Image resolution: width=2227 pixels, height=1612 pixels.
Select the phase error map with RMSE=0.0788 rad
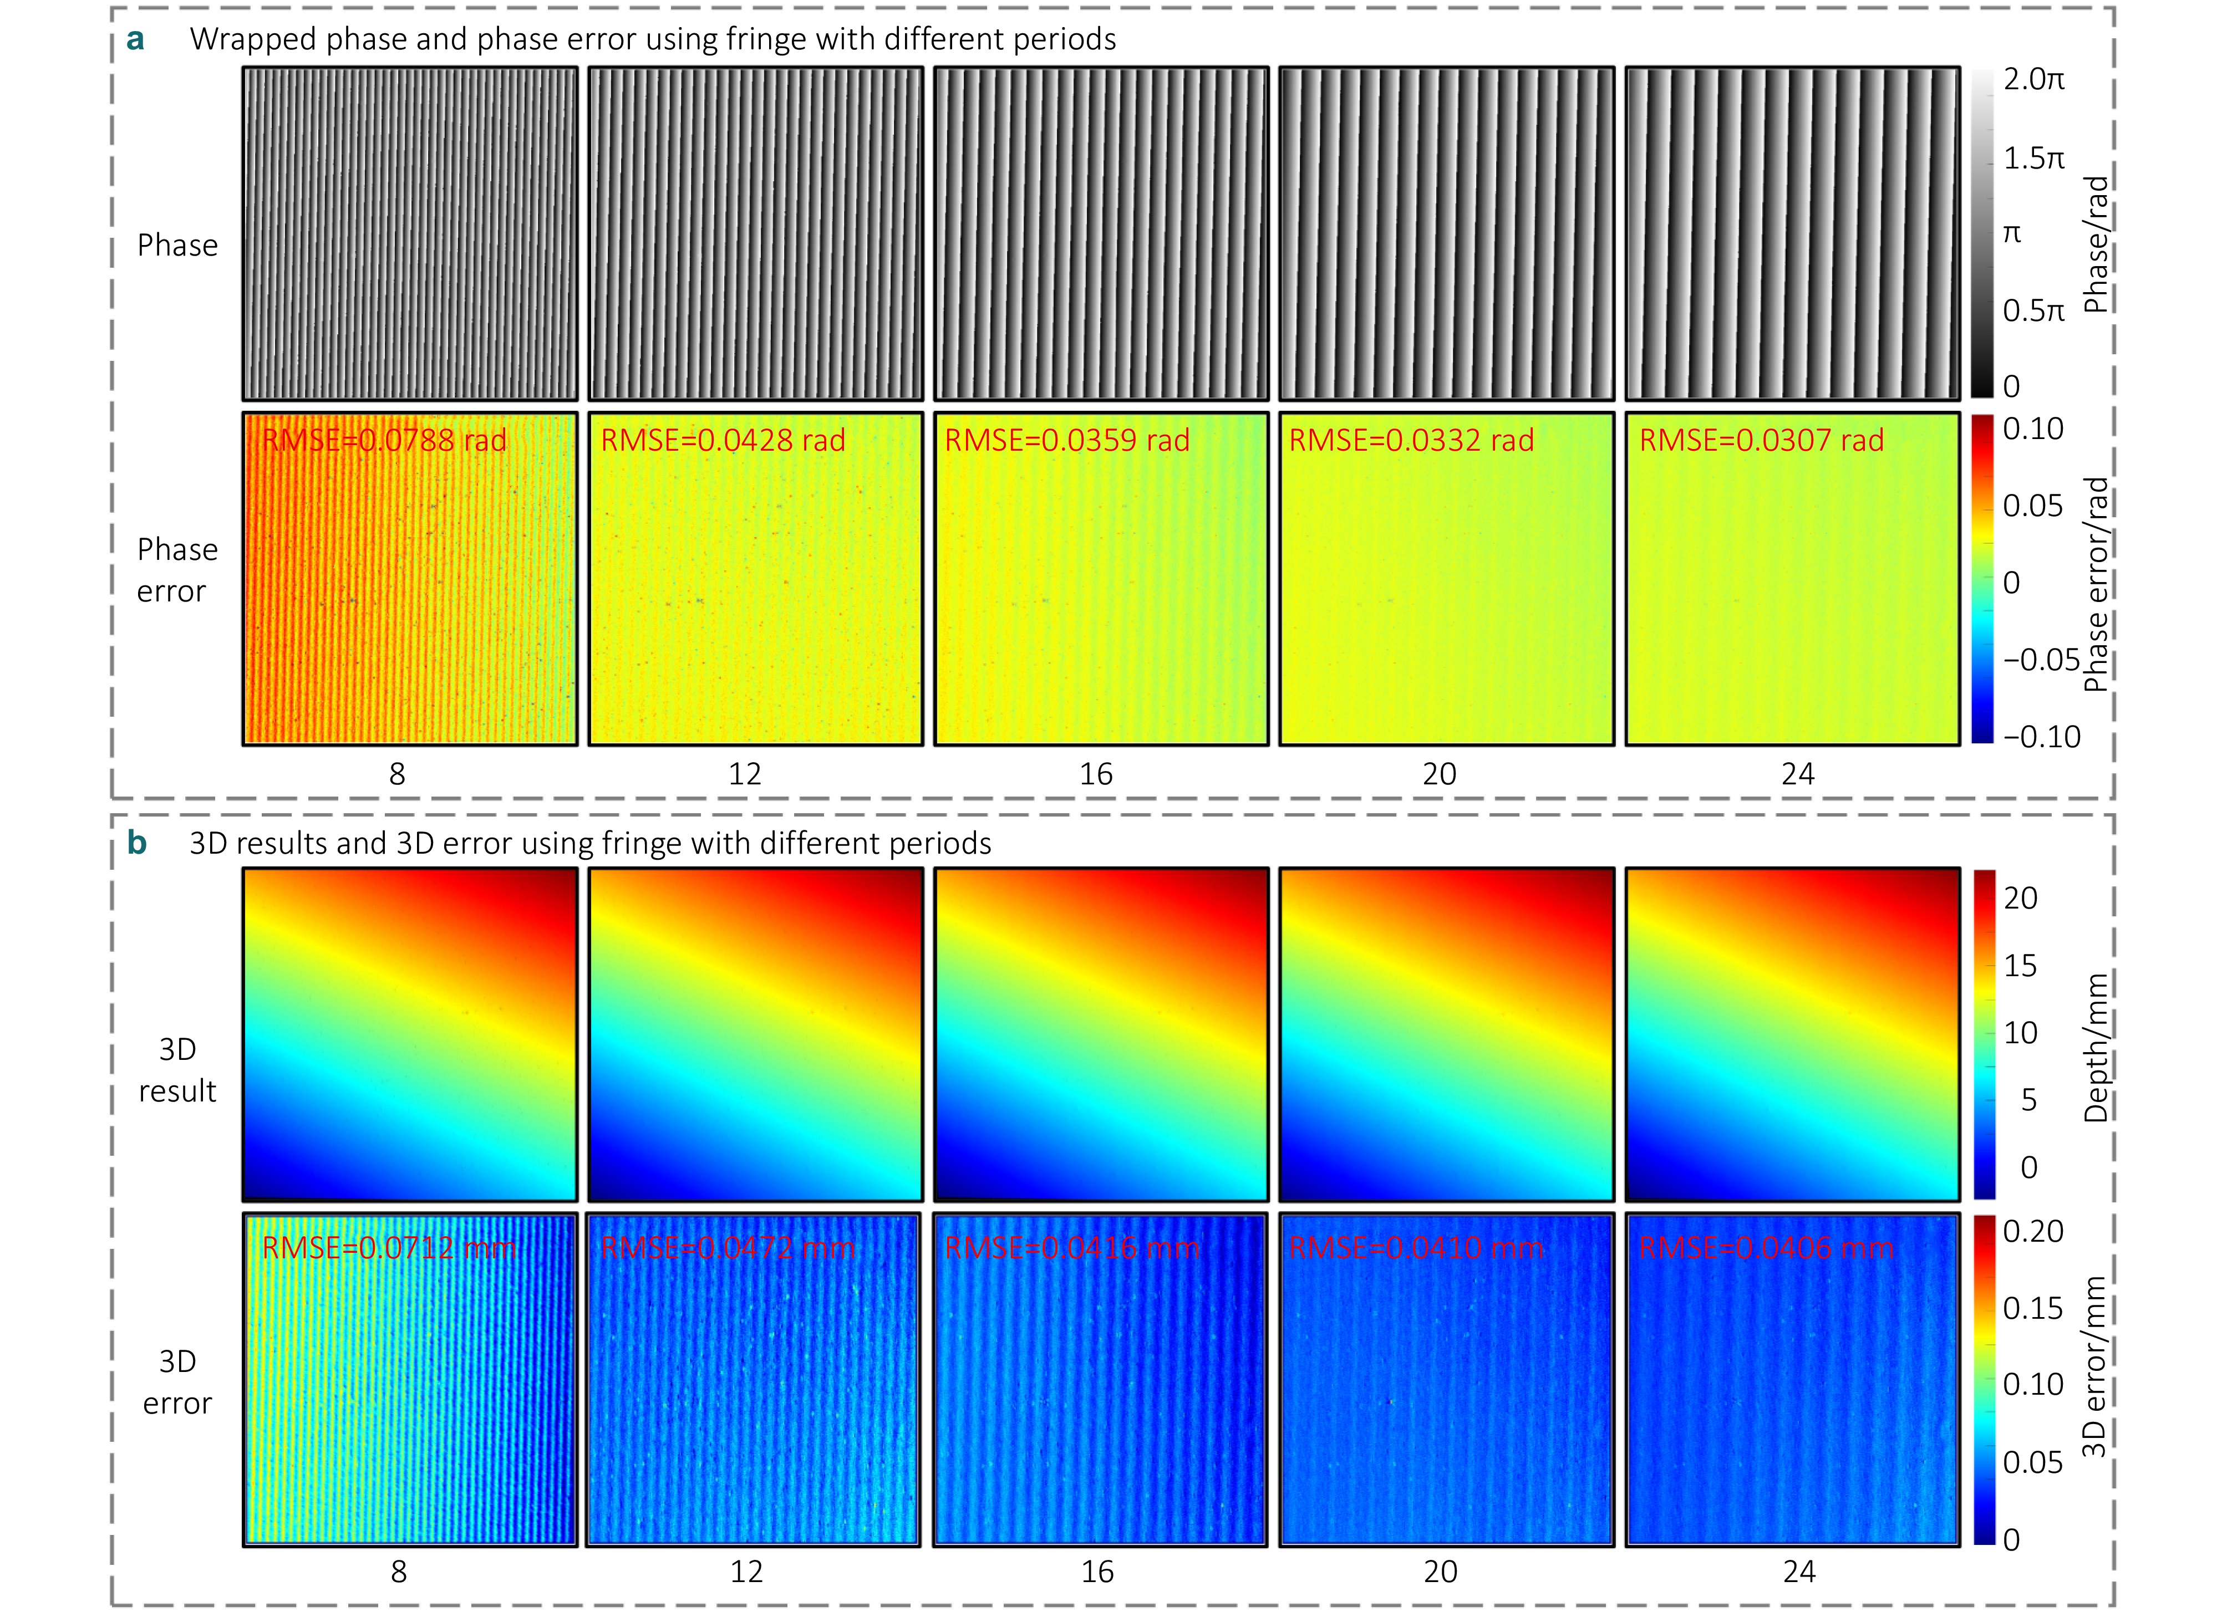(409, 578)
